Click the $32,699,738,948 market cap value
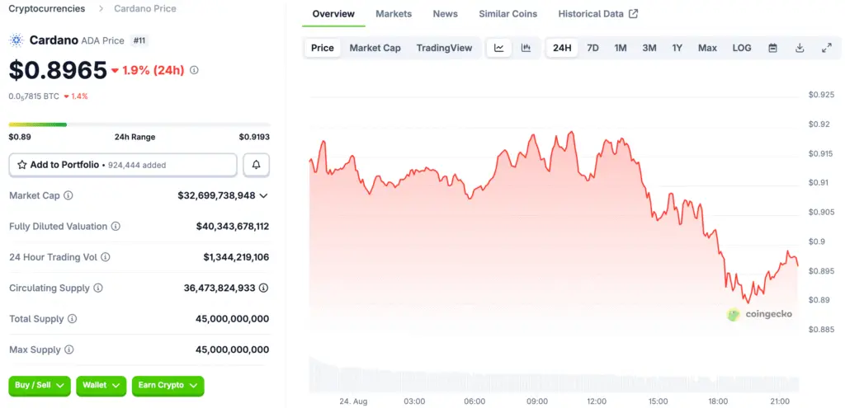 point(217,195)
